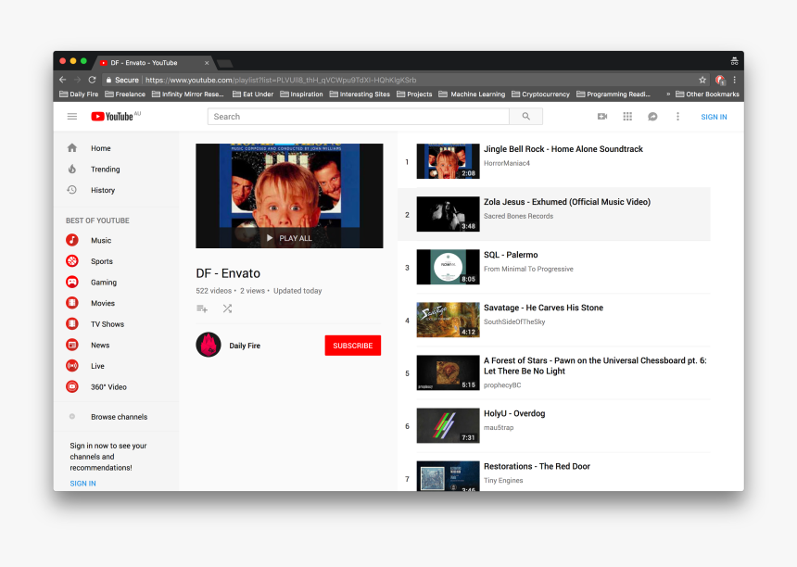The height and width of the screenshot is (567, 797).
Task: Click the Daily Fire channel avatar
Action: 209,345
